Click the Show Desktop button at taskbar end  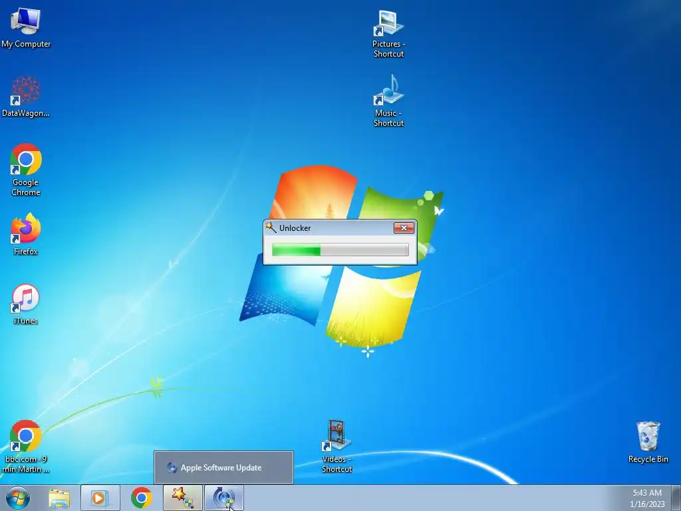[676, 498]
